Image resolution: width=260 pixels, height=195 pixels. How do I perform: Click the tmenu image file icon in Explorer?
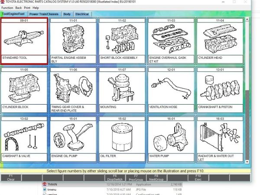pos(45,189)
